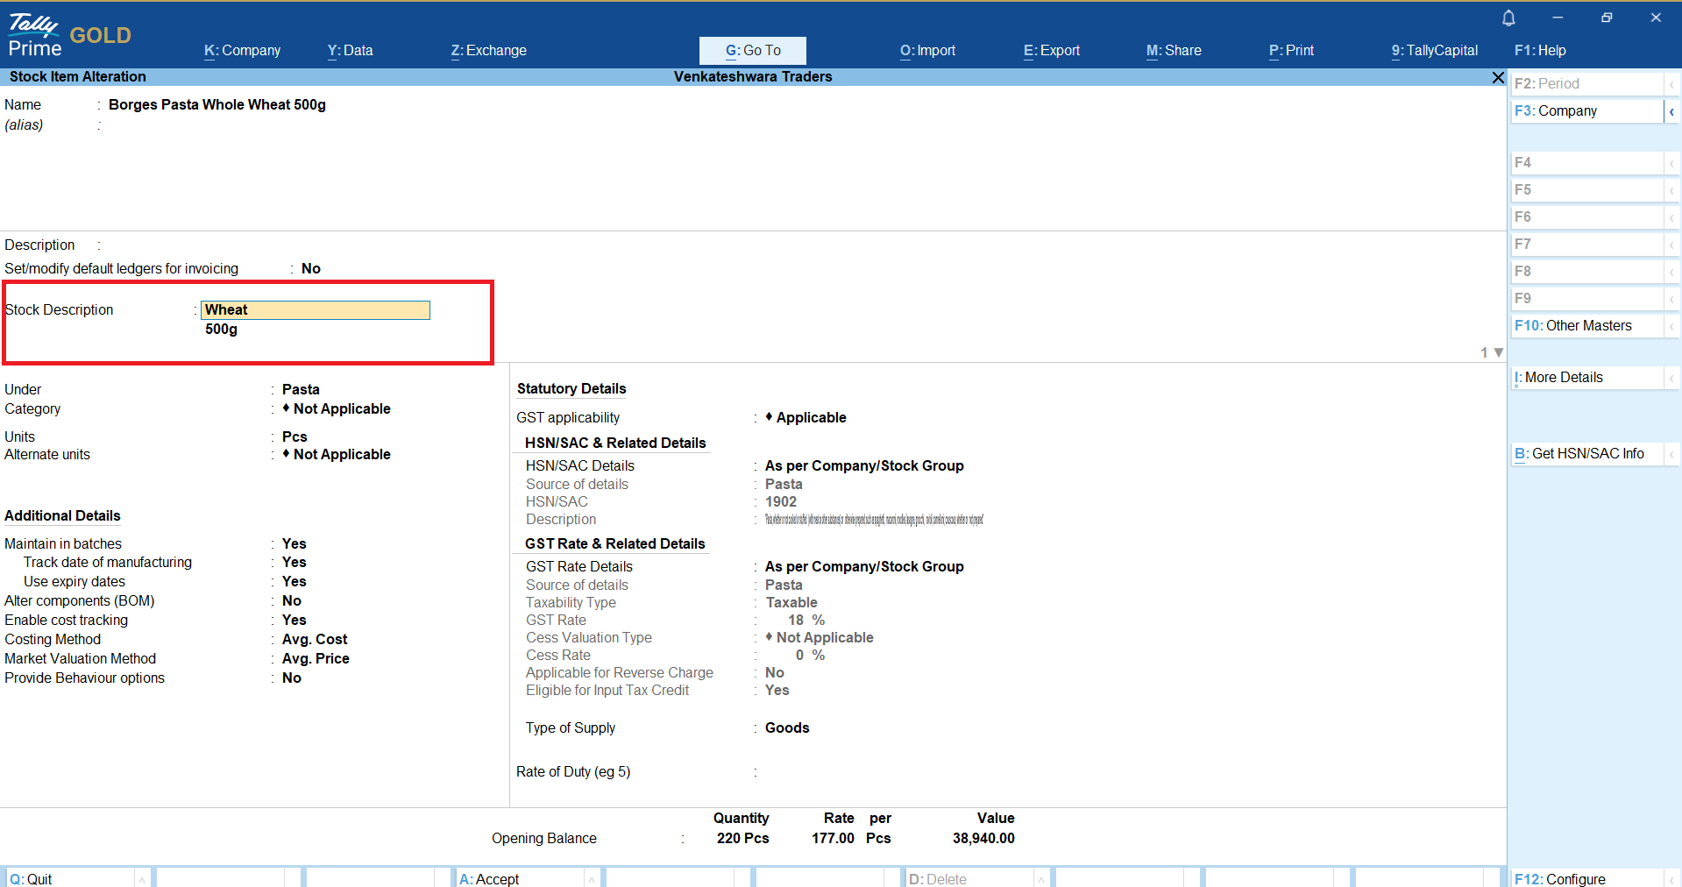Open the K: Company menu
This screenshot has height=887, width=1682.
(242, 50)
